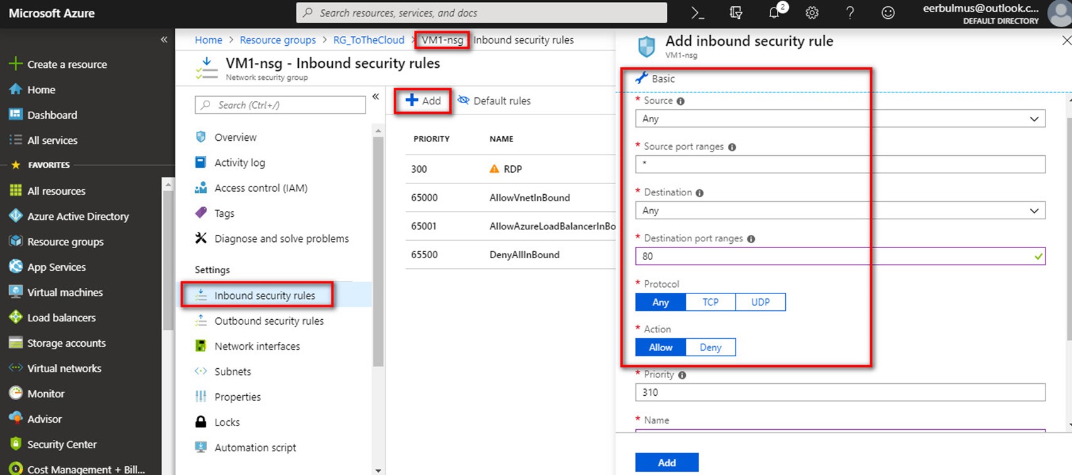The image size is (1072, 475).
Task: Click the Virtual networks icon
Action: coord(16,368)
